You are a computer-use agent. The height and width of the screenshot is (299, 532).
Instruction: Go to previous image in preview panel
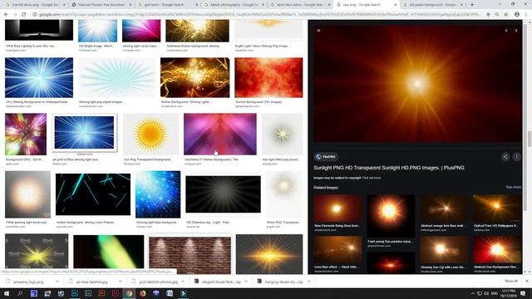pos(506,31)
